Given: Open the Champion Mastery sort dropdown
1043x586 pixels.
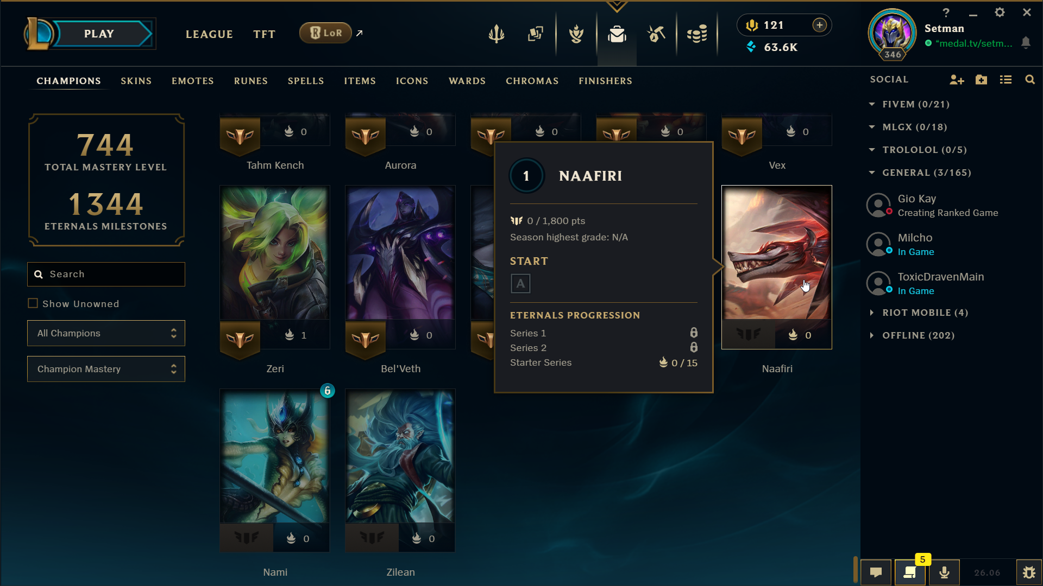Looking at the screenshot, I should click(106, 369).
